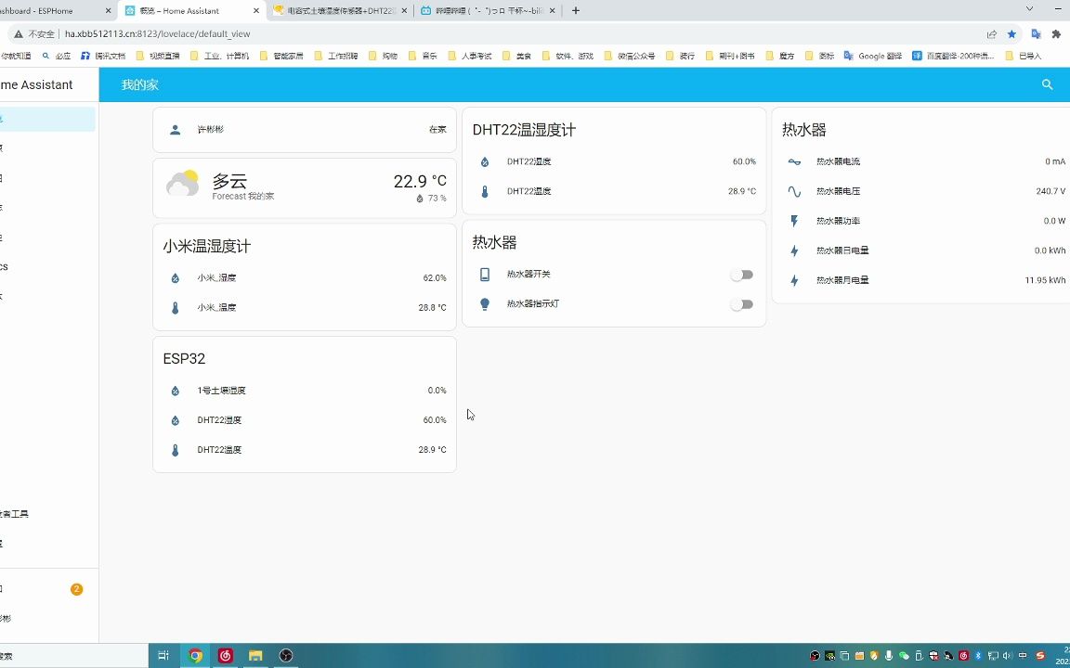Image resolution: width=1070 pixels, height=668 pixels.
Task: Click the phone icon beside 热水器开关
Action: pyautogui.click(x=484, y=274)
